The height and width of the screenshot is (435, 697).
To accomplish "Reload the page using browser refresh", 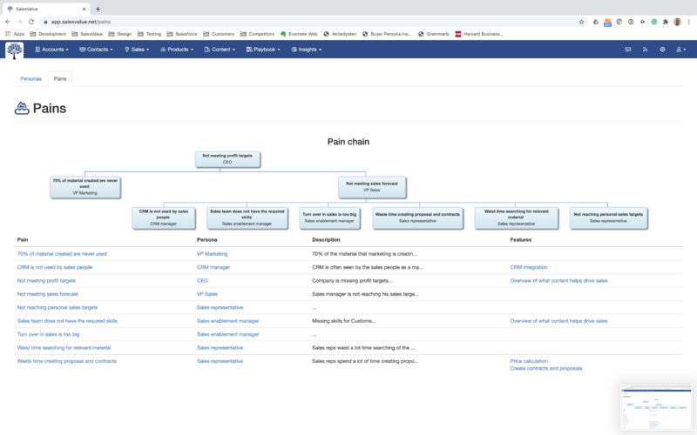I will pyautogui.click(x=32, y=21).
